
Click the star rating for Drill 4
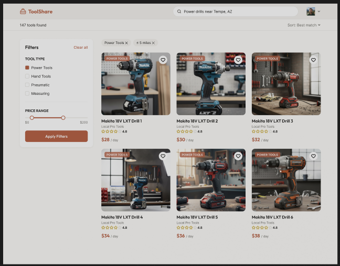click(x=114, y=227)
